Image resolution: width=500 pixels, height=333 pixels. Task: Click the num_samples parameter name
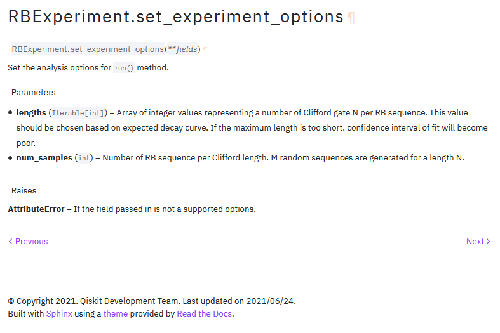(x=44, y=157)
